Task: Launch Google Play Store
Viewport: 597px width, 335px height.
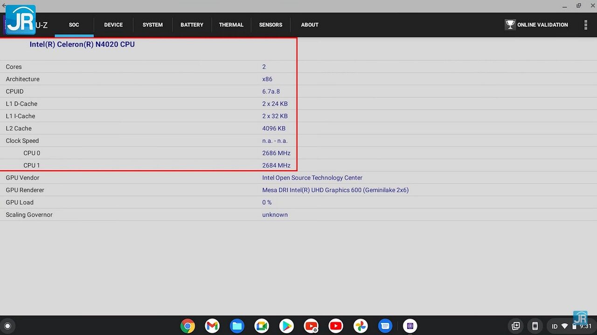Action: 286,326
